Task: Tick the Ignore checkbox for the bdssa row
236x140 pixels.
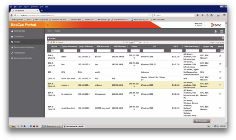Action: [x=220, y=56]
